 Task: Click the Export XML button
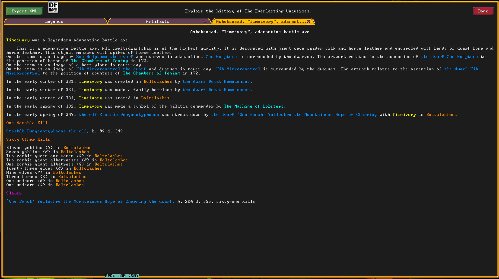[24, 11]
